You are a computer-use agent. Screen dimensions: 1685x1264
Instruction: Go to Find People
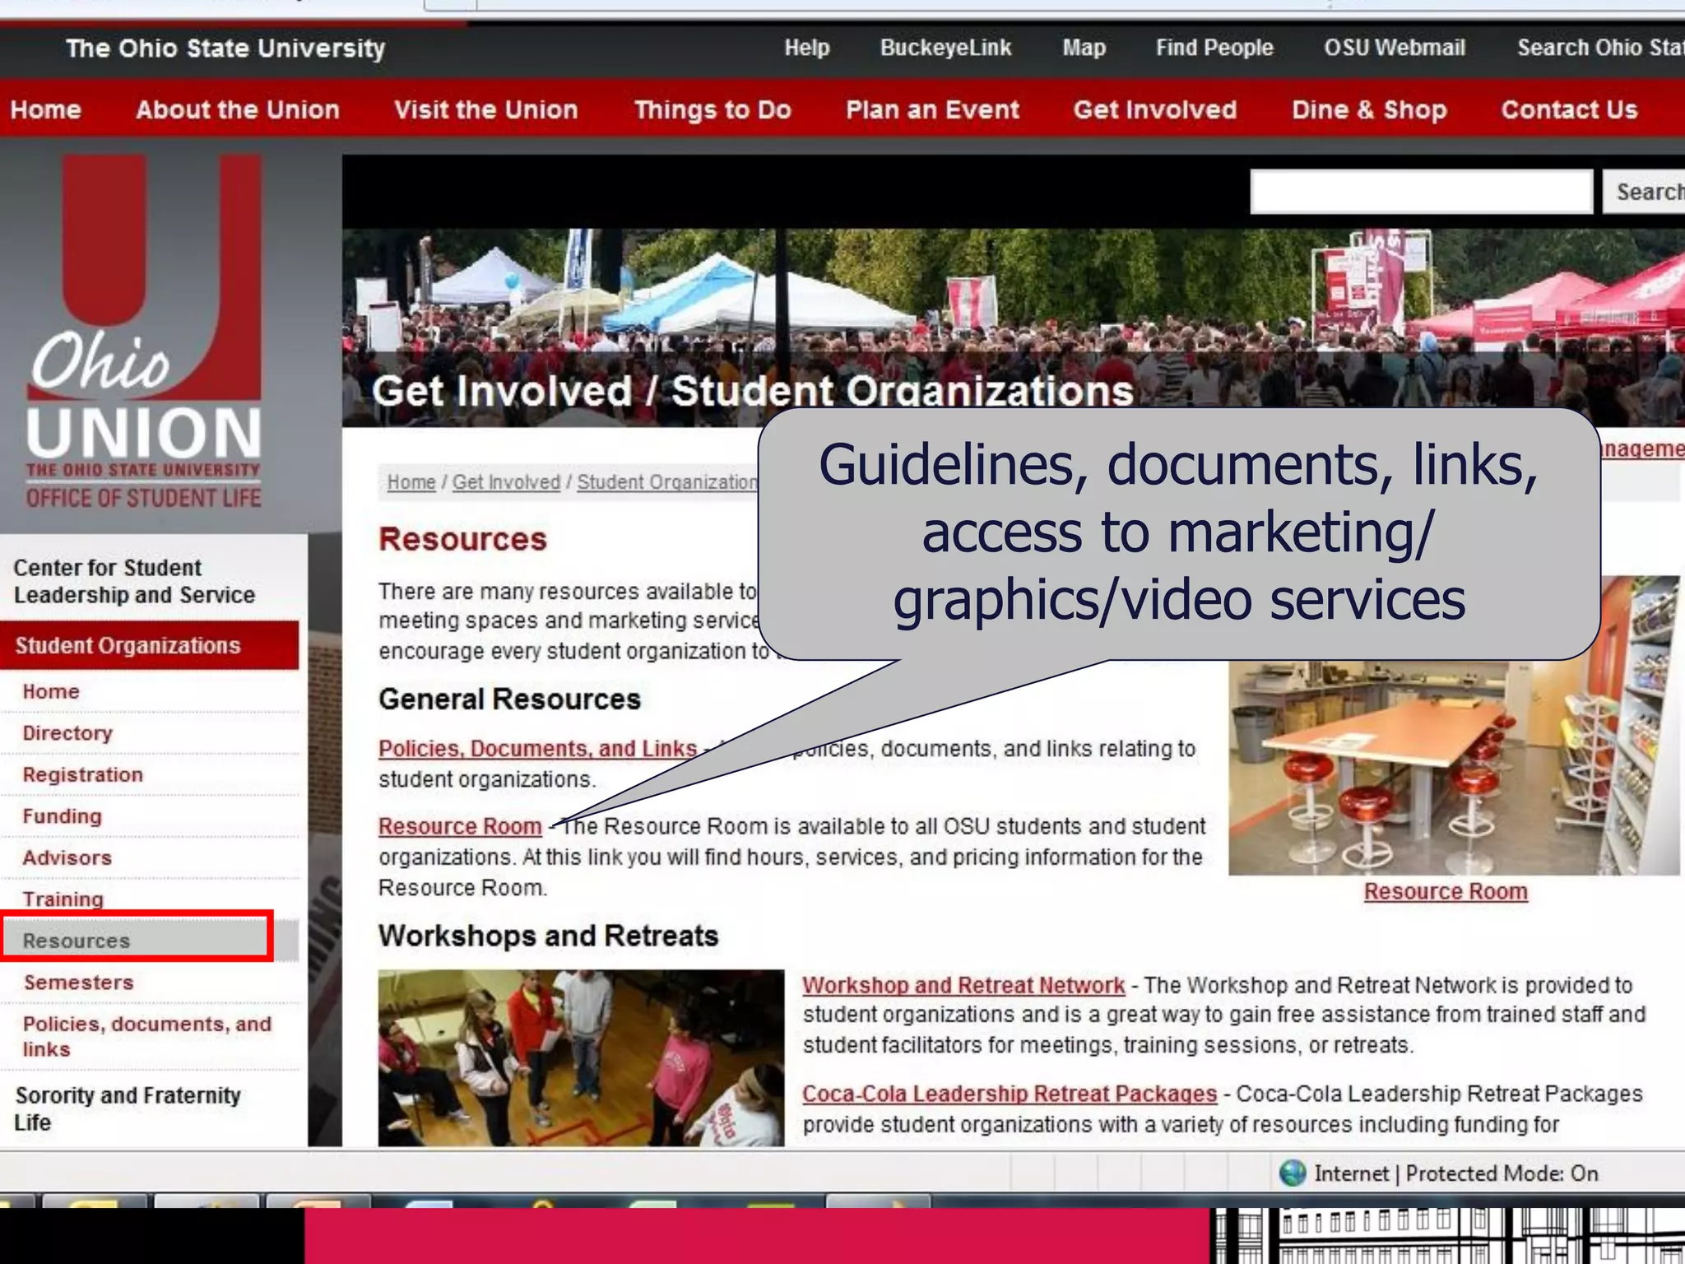[1214, 48]
